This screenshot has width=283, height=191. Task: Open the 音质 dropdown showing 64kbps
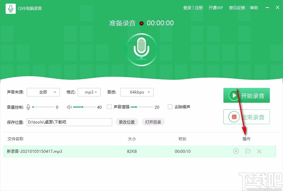[137, 92]
